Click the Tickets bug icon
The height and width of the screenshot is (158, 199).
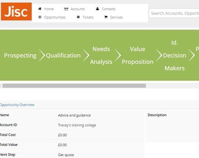(x=78, y=17)
